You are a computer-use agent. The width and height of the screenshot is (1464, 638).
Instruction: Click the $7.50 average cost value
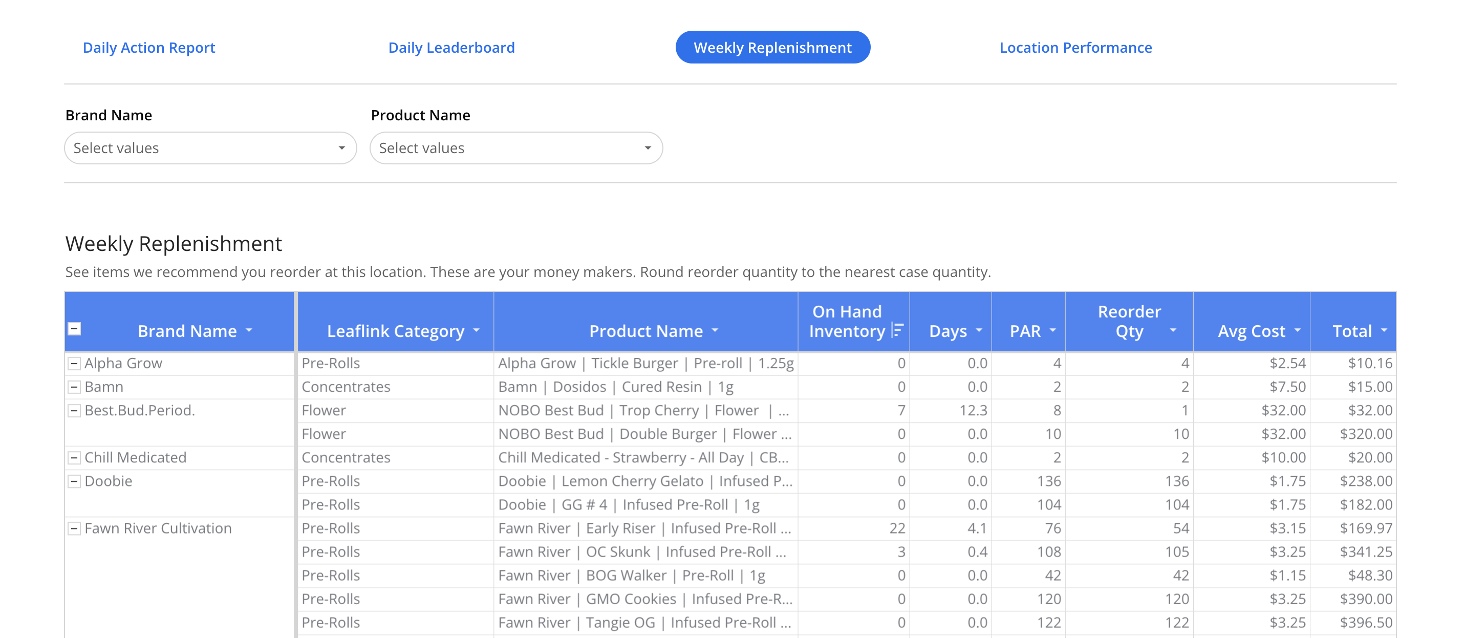coord(1287,387)
